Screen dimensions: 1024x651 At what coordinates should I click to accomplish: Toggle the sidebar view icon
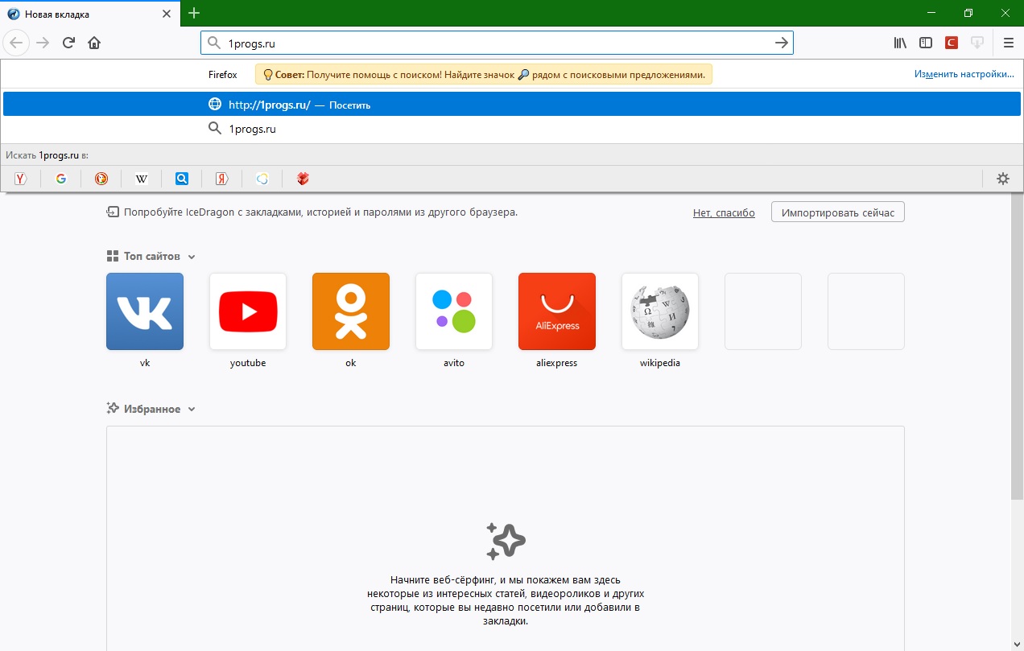pos(926,43)
